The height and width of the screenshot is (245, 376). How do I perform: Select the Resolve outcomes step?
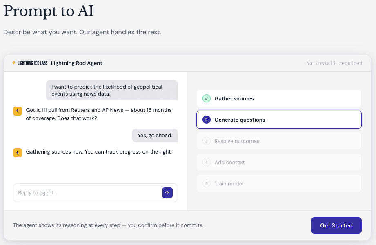tap(279, 141)
